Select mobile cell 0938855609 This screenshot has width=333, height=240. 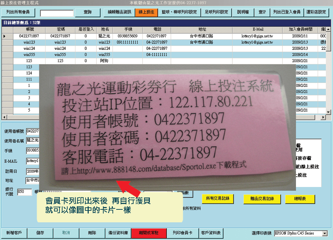click(x=128, y=36)
